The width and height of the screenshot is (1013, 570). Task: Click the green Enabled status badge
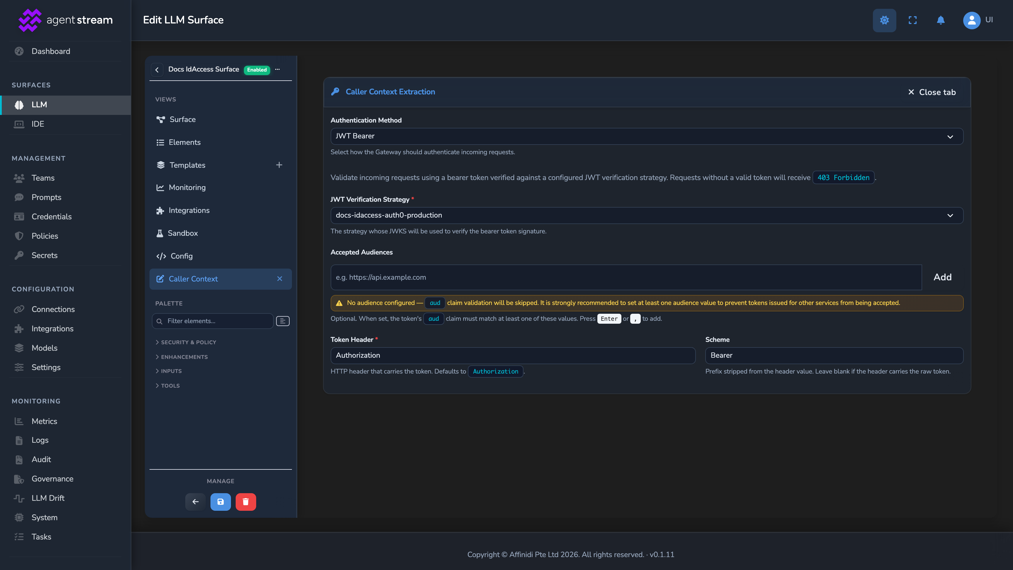tap(257, 69)
